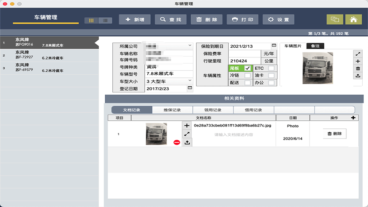This screenshot has width=368, height=207.
Task: Click the 元/年 unit label
Action: [x=269, y=54]
